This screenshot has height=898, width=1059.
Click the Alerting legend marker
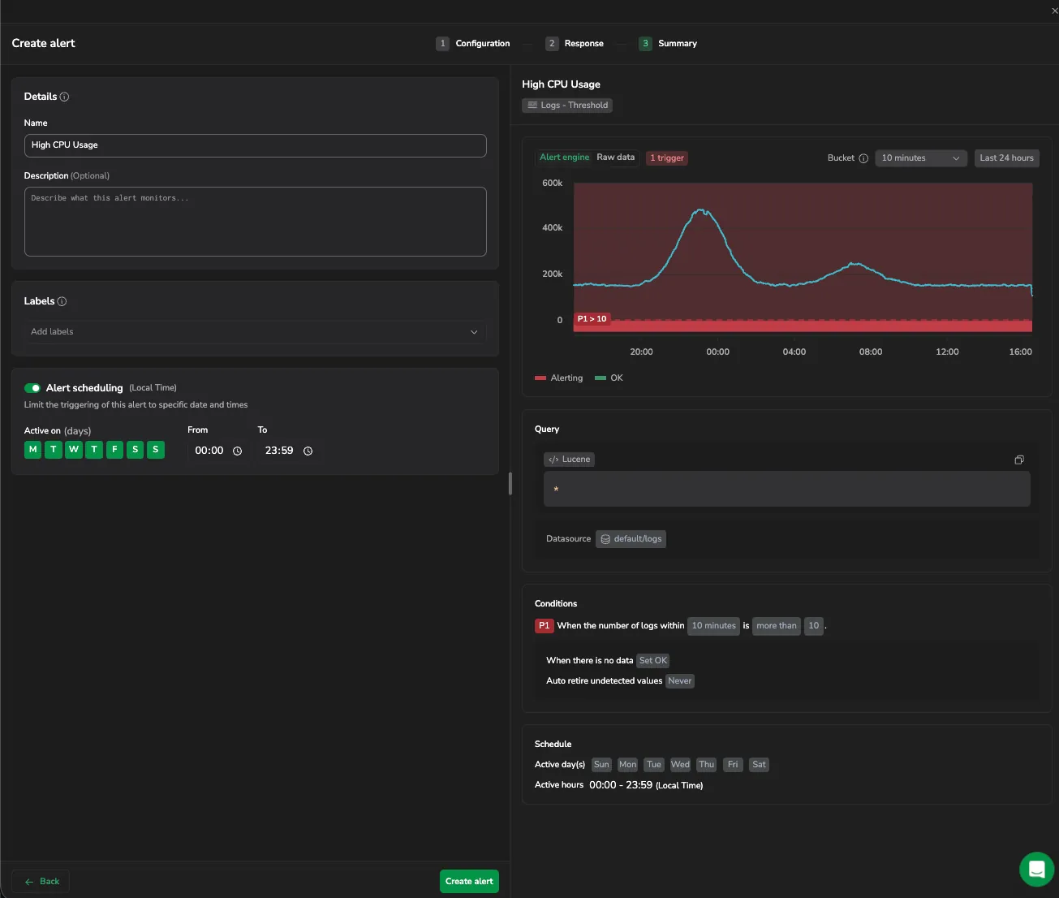[540, 378]
